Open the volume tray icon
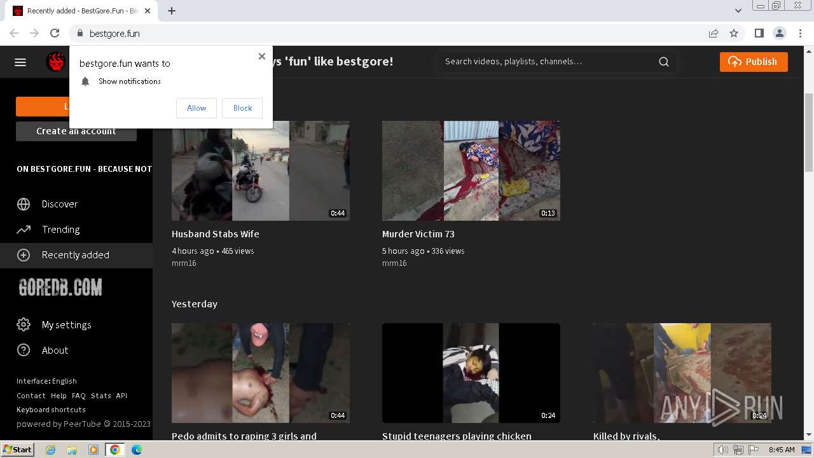 (723, 450)
